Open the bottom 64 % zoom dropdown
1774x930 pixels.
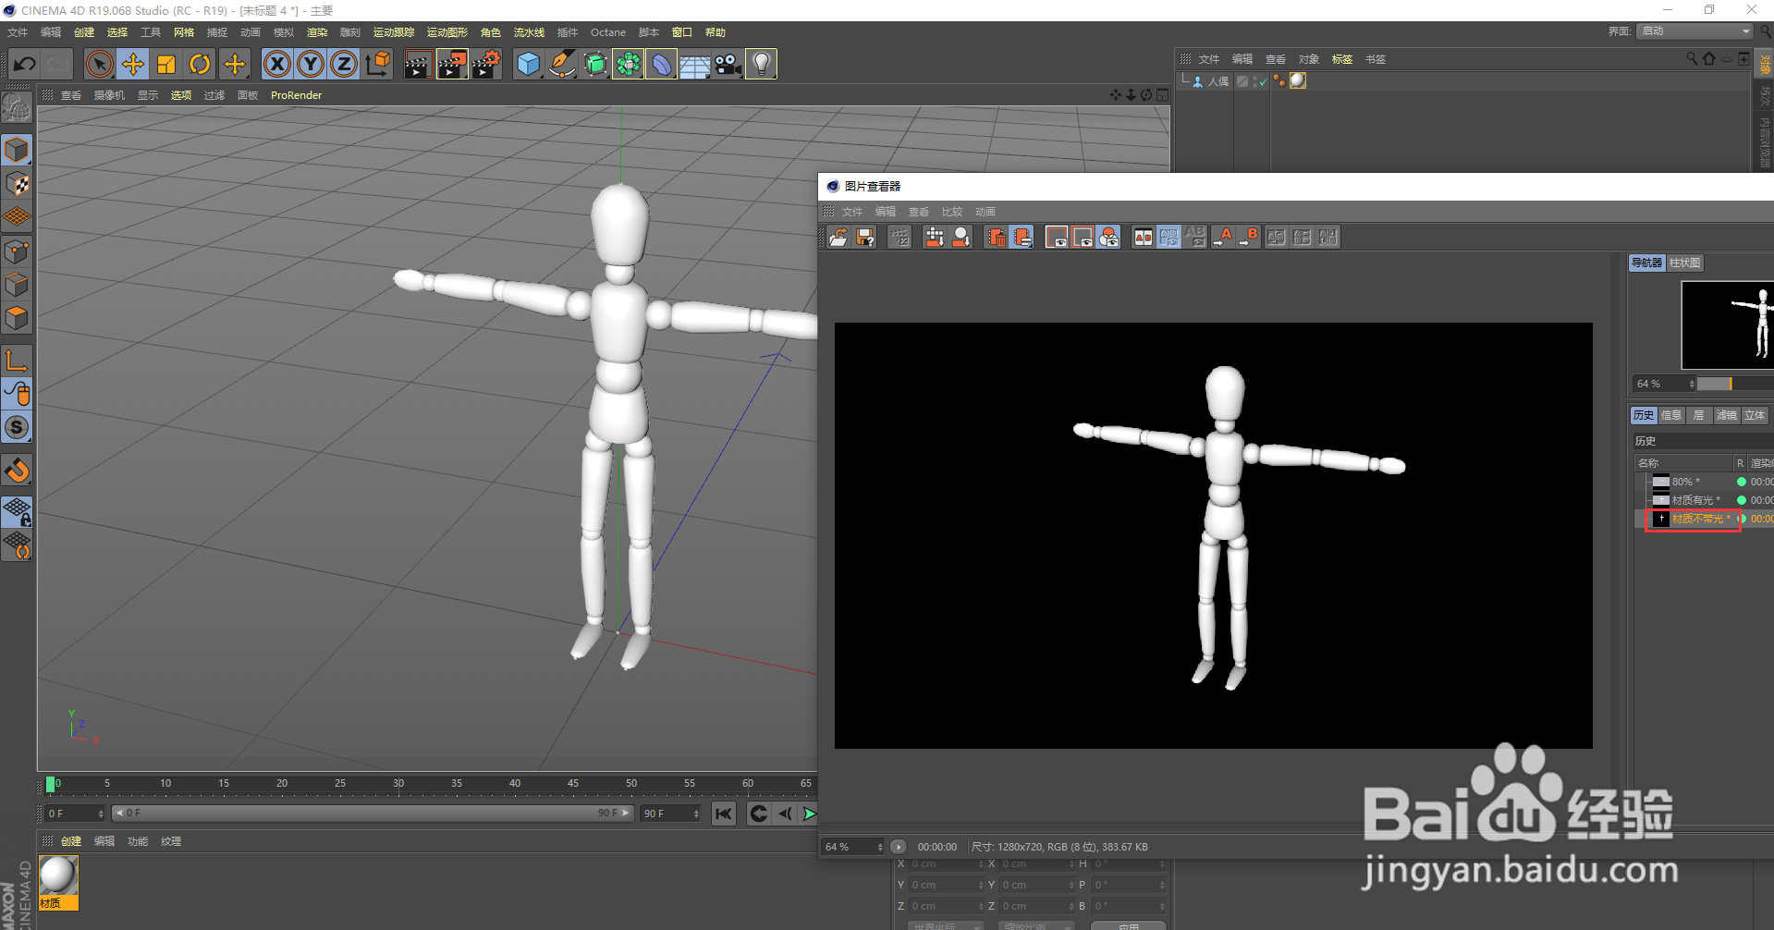click(x=852, y=847)
